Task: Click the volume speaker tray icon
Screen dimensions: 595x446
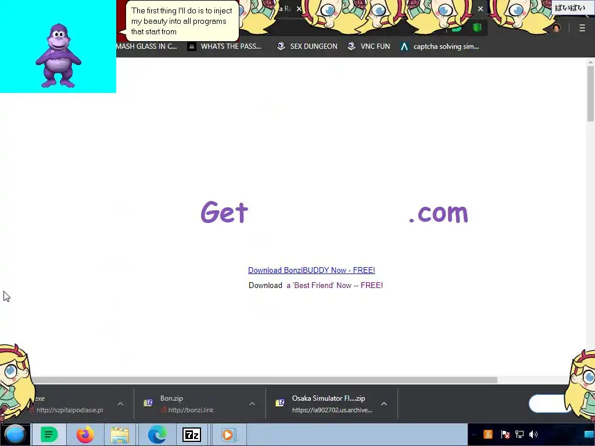Action: 533,434
